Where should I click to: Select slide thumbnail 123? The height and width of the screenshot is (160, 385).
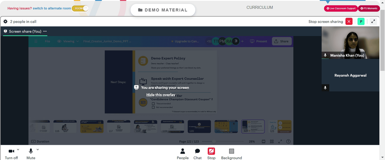[280, 127]
